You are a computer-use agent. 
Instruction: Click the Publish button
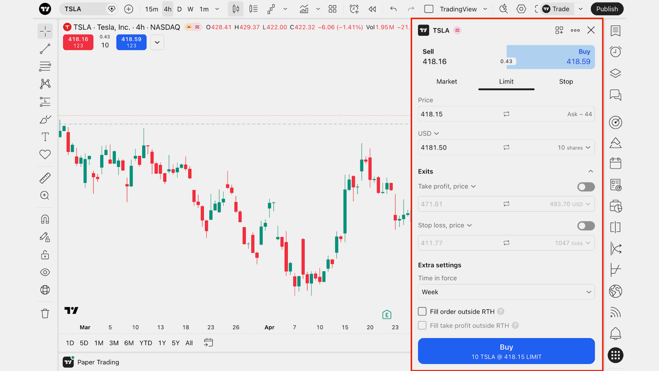(x=607, y=9)
